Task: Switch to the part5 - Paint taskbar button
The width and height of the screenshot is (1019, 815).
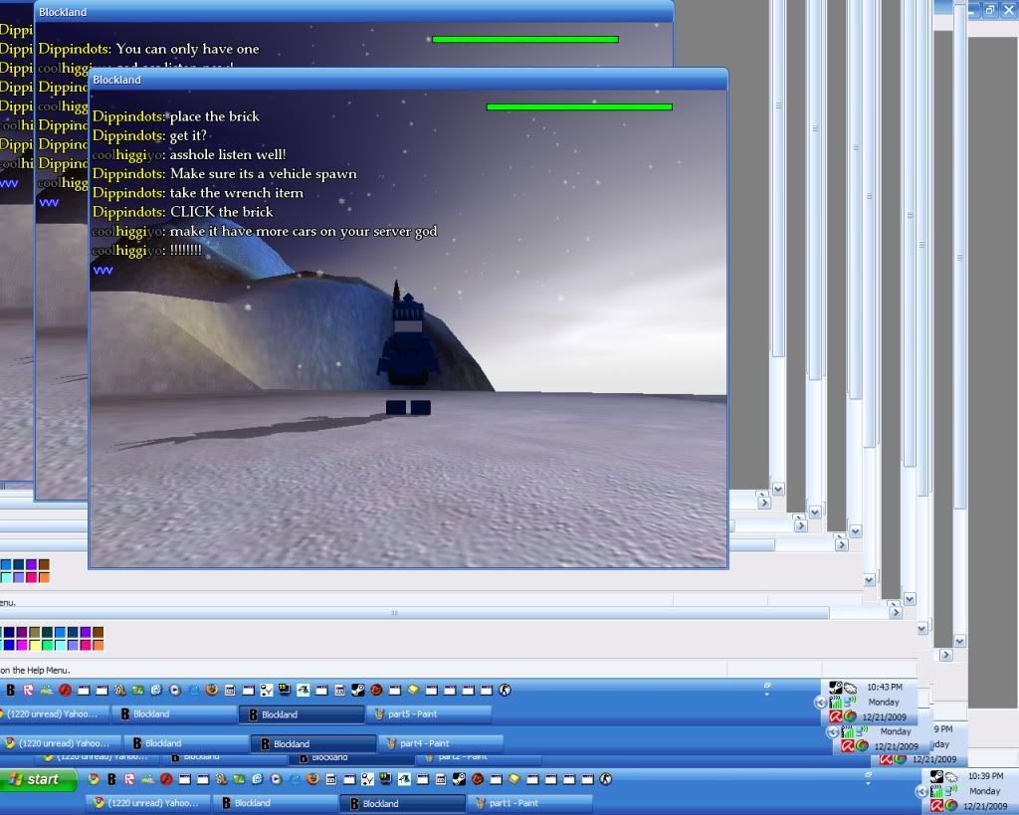Action: point(431,714)
